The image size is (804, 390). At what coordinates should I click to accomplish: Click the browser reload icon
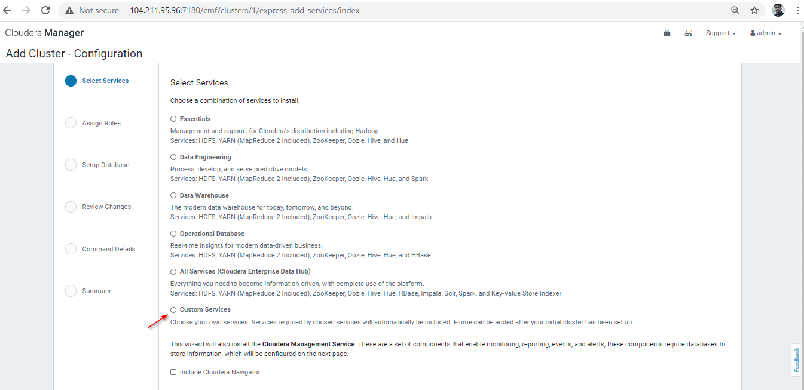[x=45, y=10]
